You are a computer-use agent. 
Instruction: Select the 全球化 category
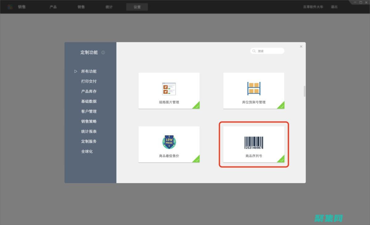click(x=88, y=151)
